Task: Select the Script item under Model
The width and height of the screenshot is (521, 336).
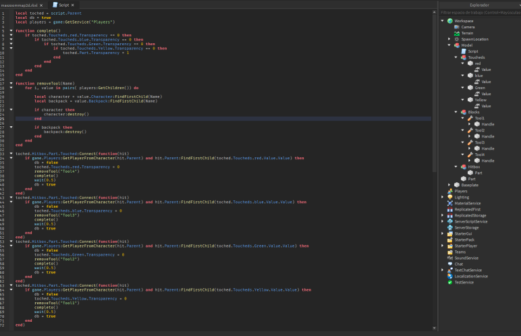Action: click(473, 51)
